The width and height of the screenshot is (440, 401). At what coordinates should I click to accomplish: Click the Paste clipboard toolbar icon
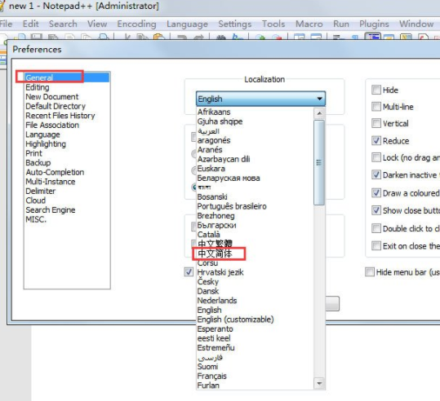159,37
